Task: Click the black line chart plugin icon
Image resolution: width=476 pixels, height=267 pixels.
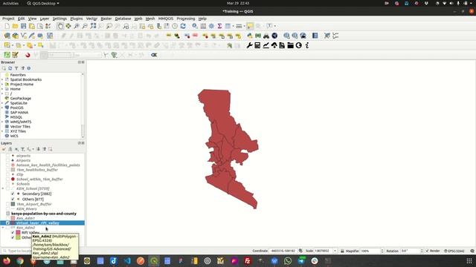Action: point(266,45)
